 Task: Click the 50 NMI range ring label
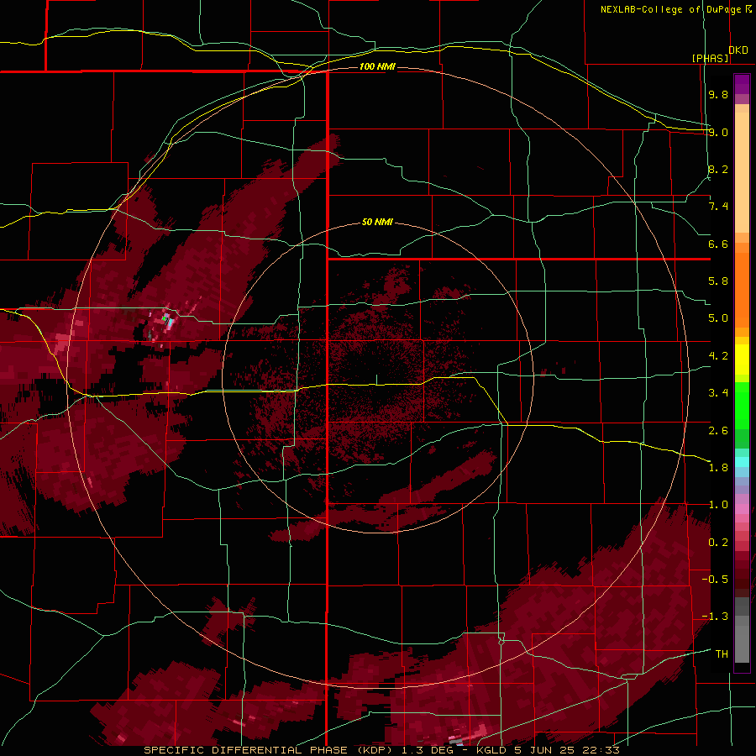tap(377, 222)
